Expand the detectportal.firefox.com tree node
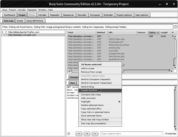The image size is (178, 137). click(x=2, y=32)
